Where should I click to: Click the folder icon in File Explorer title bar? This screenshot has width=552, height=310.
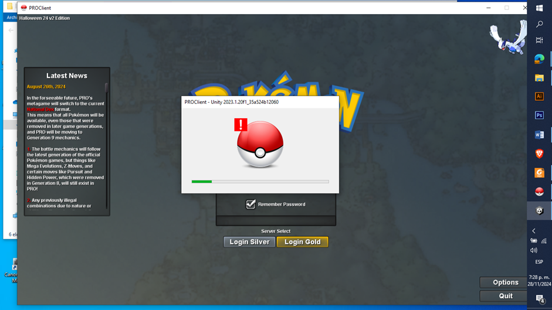click(10, 6)
